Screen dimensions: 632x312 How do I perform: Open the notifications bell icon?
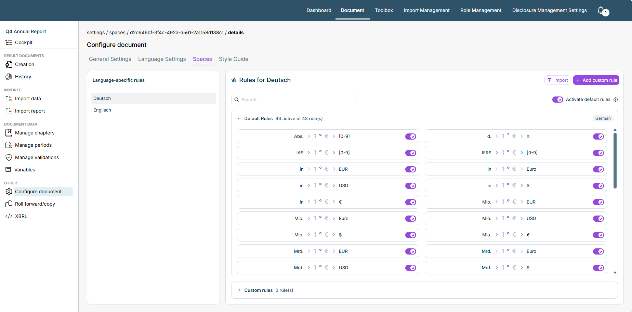tap(601, 10)
